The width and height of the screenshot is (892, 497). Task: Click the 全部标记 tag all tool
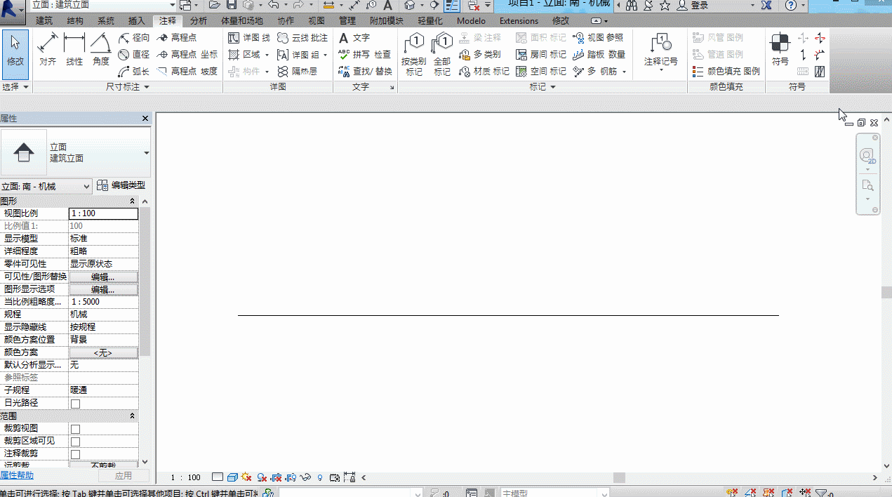pos(442,54)
